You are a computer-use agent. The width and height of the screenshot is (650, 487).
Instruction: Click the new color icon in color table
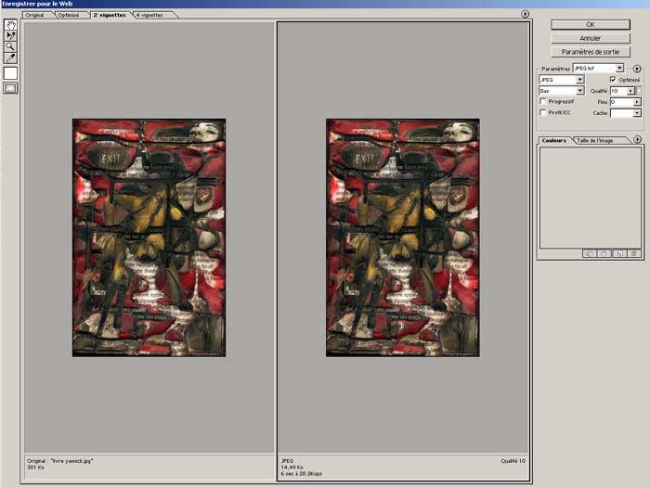(619, 253)
